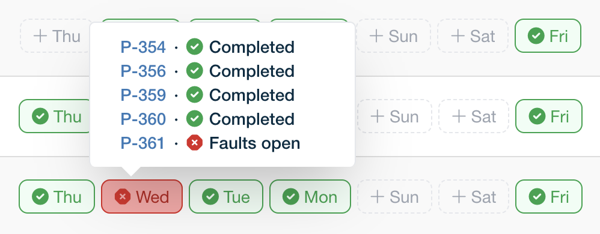Click the red X icon on Wed chip
The image size is (600, 234).
click(123, 197)
